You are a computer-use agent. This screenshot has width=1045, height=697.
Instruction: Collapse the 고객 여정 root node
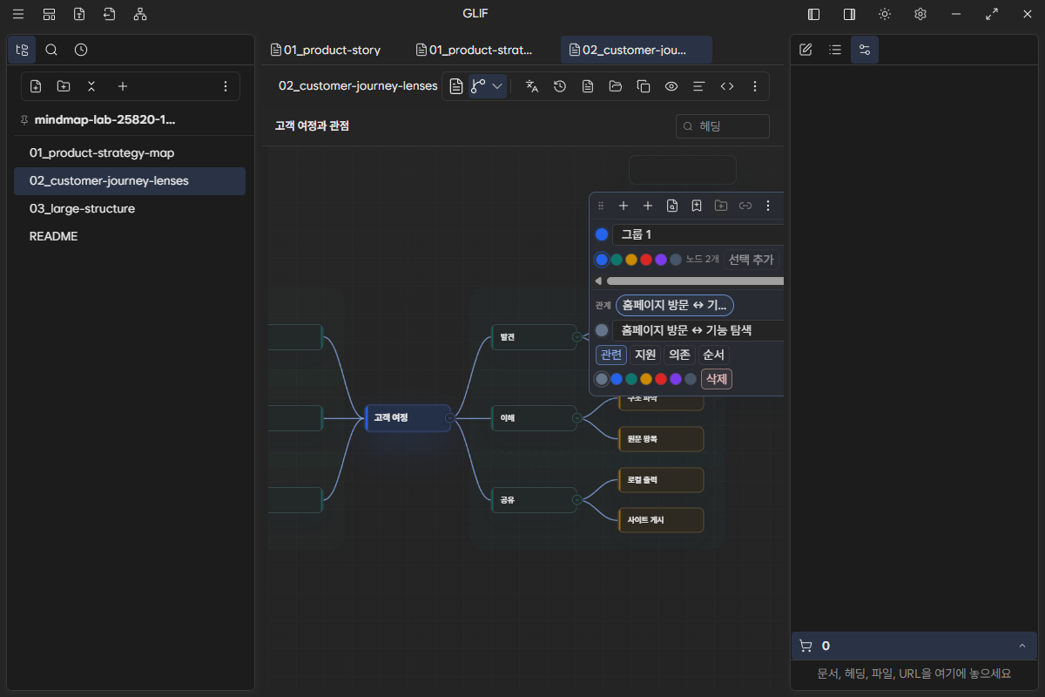[449, 418]
